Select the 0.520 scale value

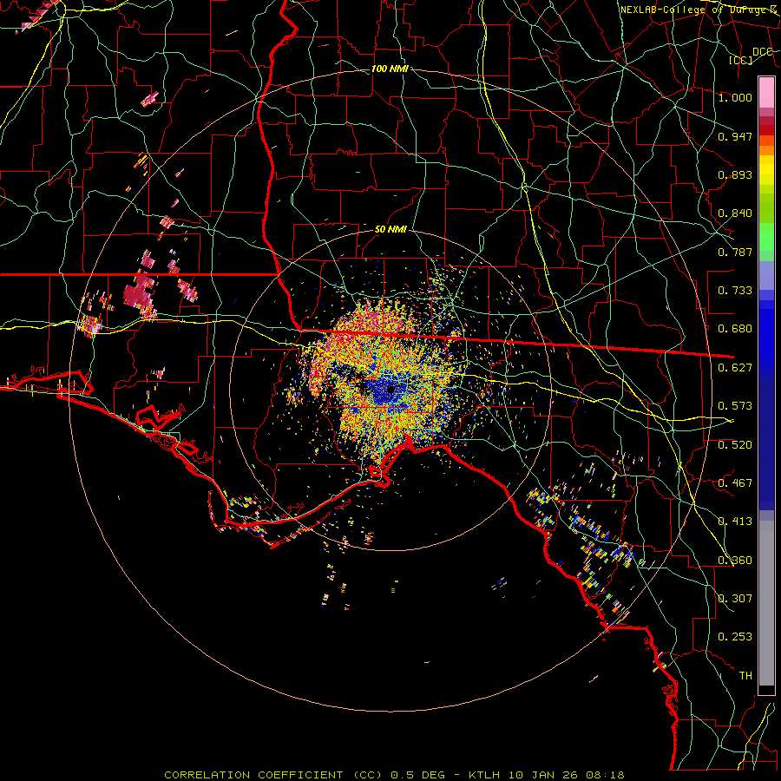[735, 444]
